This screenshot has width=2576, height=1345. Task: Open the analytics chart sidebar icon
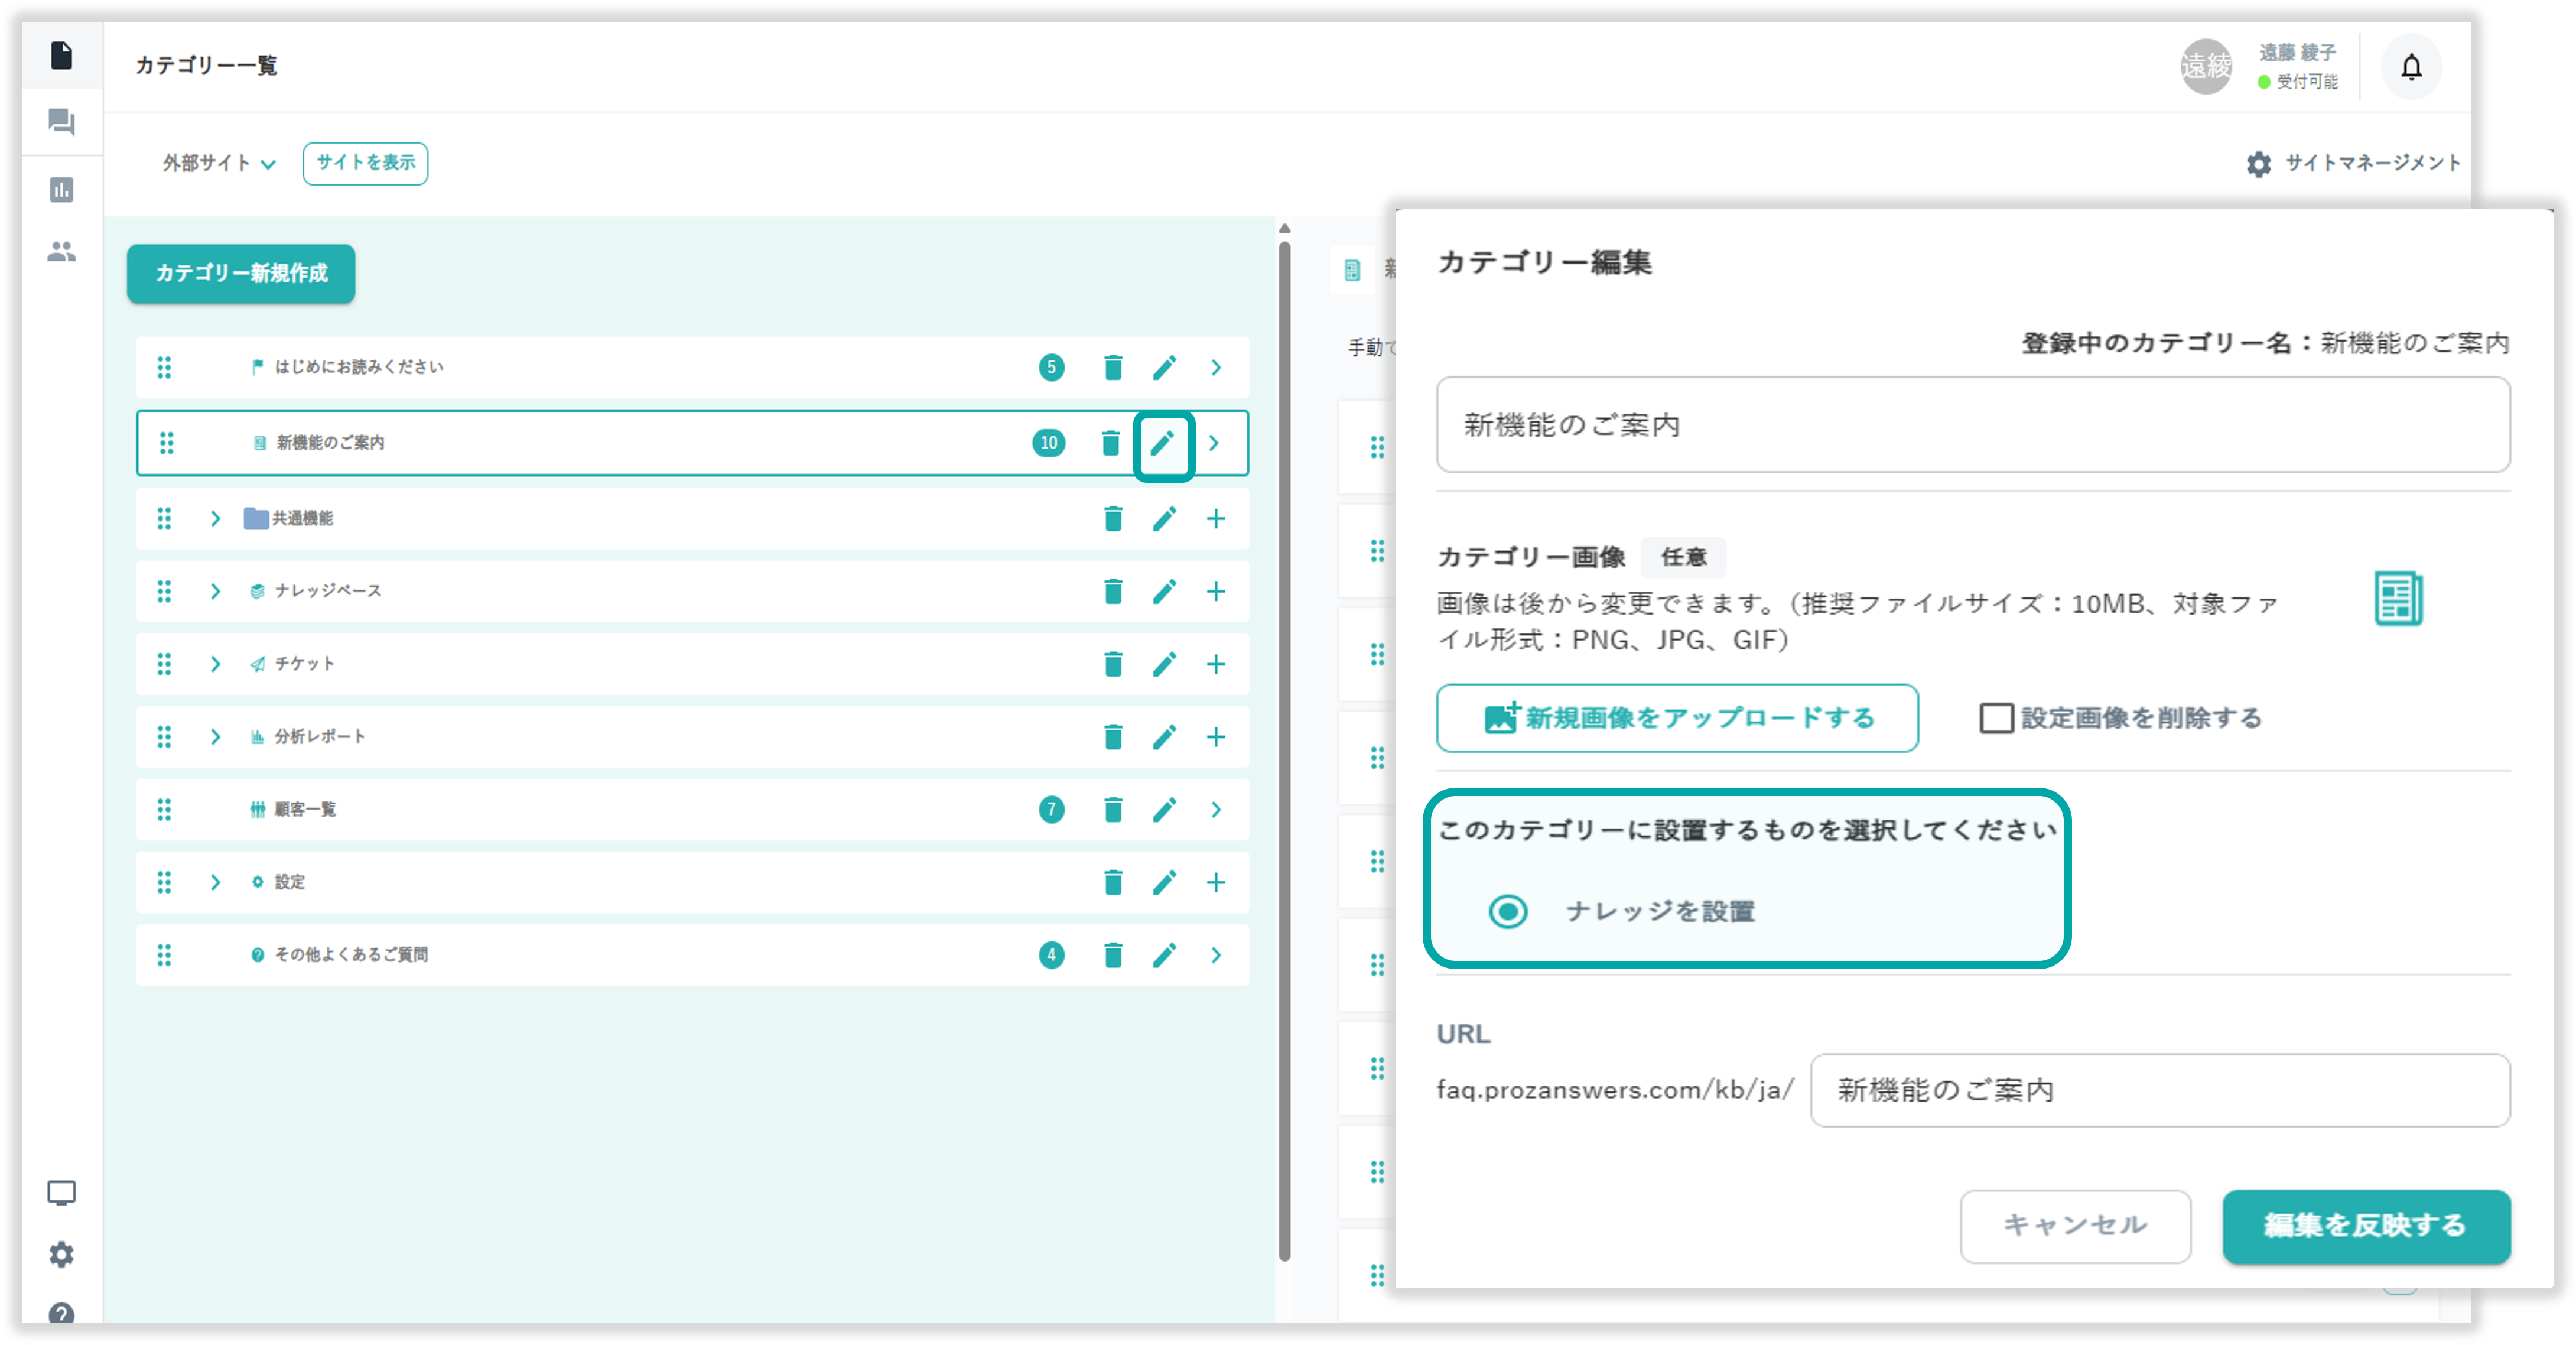[x=62, y=189]
